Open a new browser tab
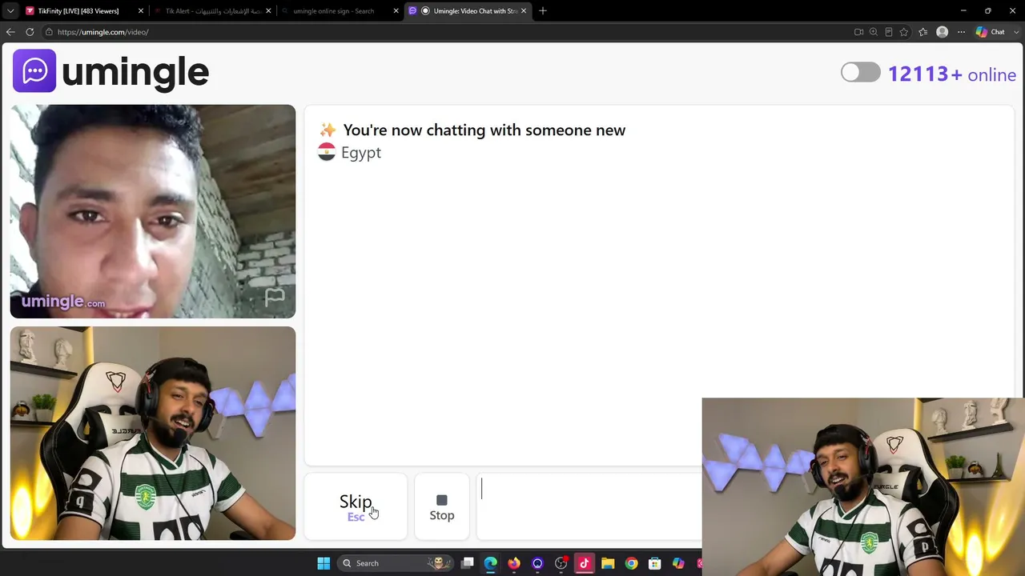This screenshot has width=1025, height=576. 543,10
